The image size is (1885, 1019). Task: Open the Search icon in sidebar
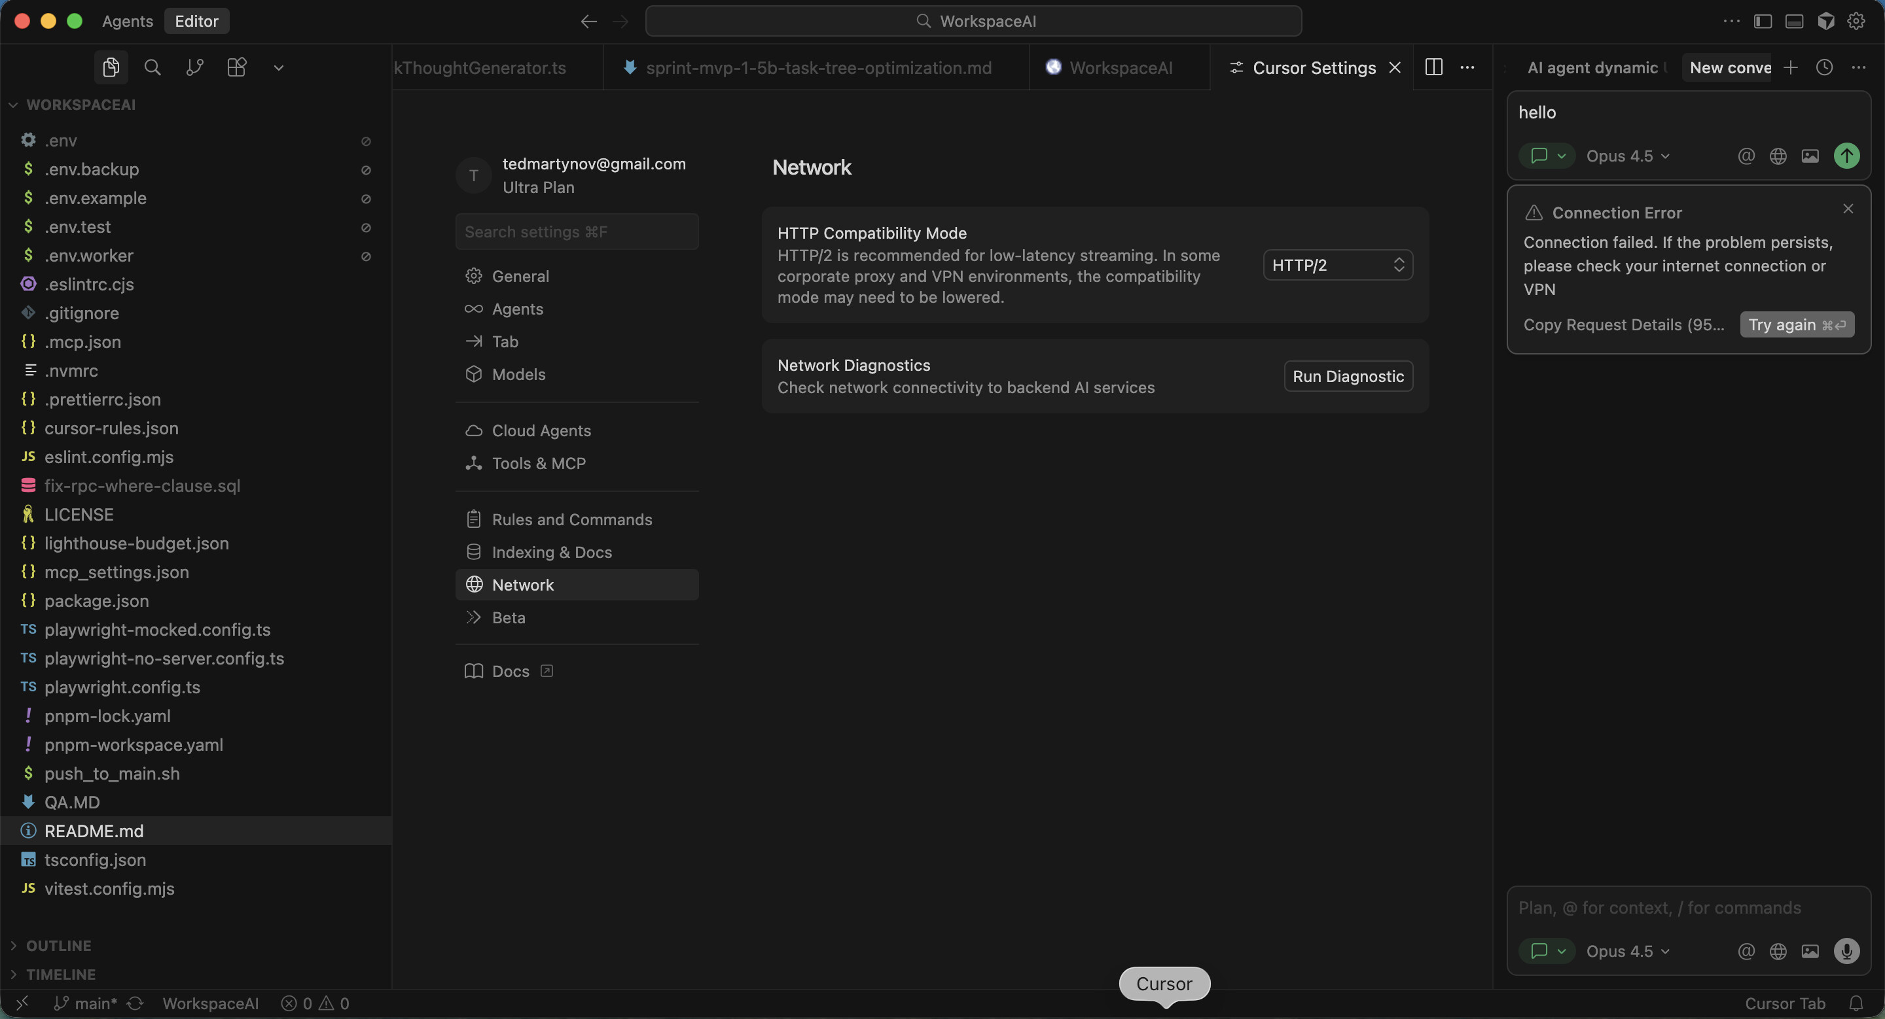click(153, 67)
